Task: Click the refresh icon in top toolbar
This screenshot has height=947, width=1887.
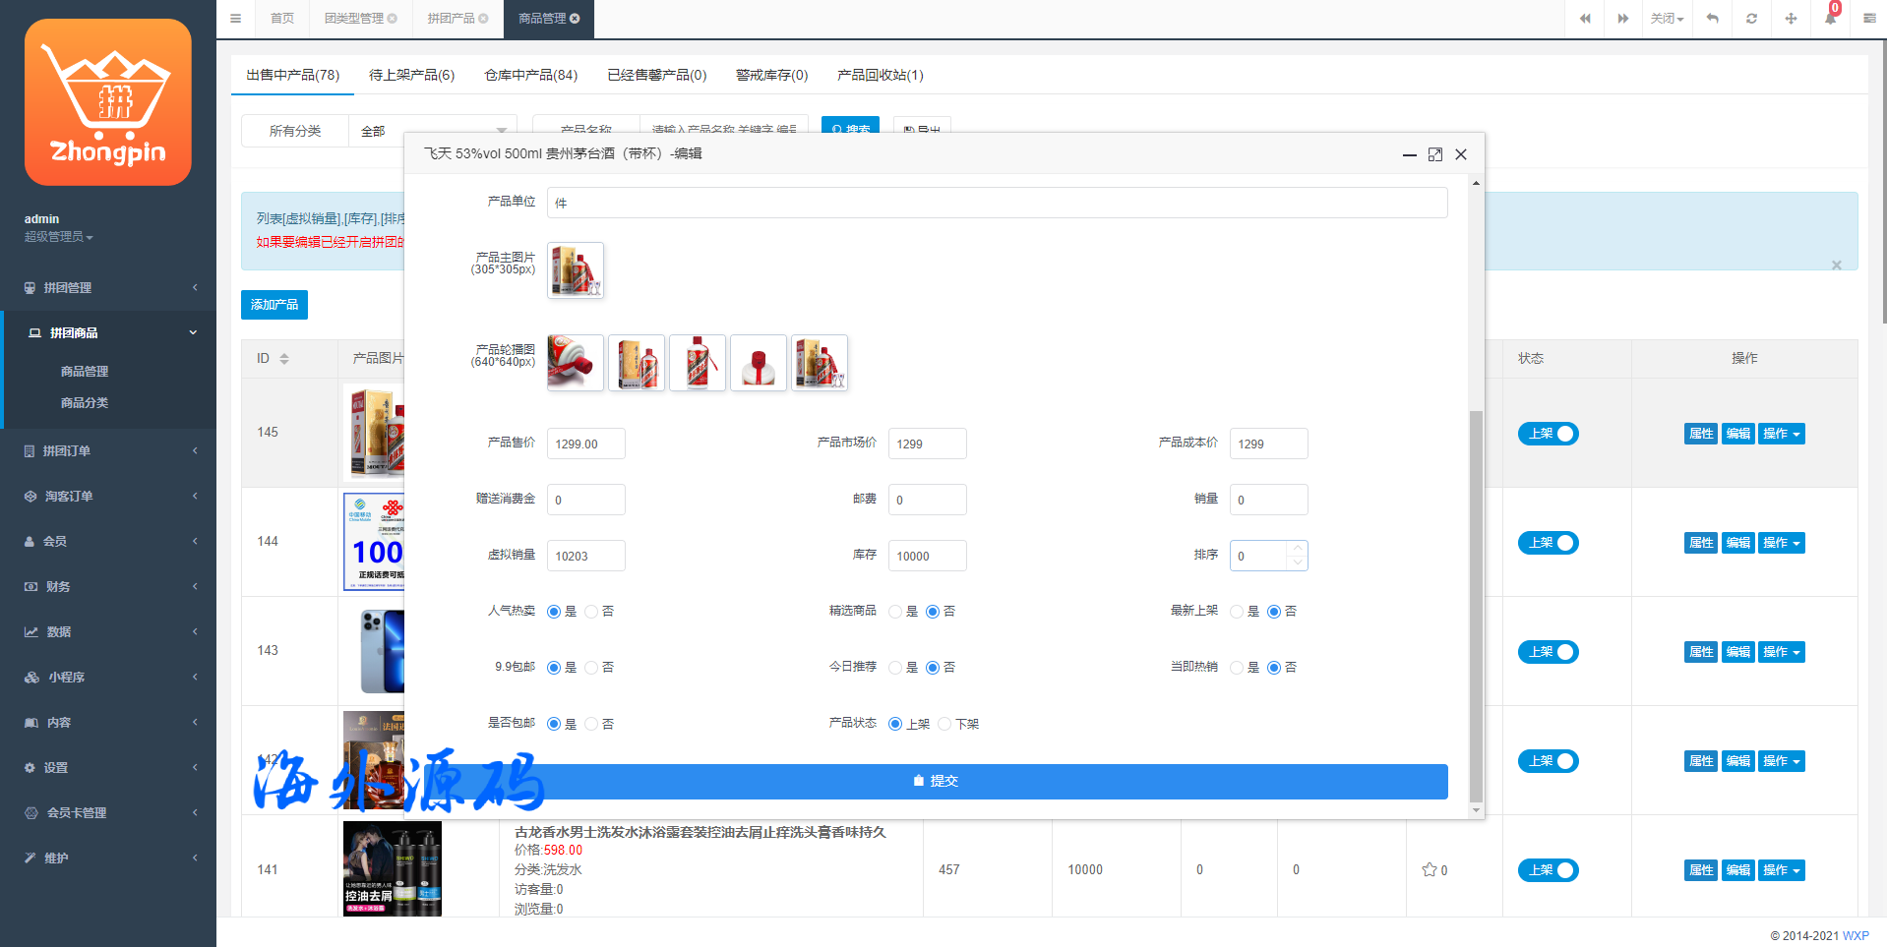Action: [1751, 19]
